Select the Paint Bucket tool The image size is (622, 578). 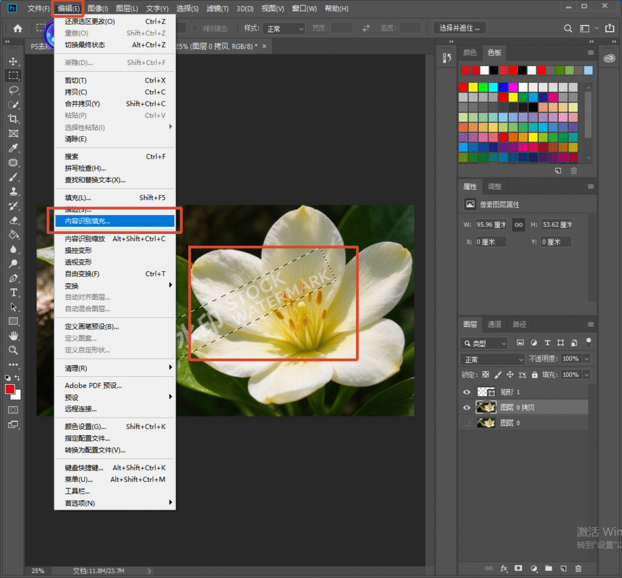click(x=13, y=235)
